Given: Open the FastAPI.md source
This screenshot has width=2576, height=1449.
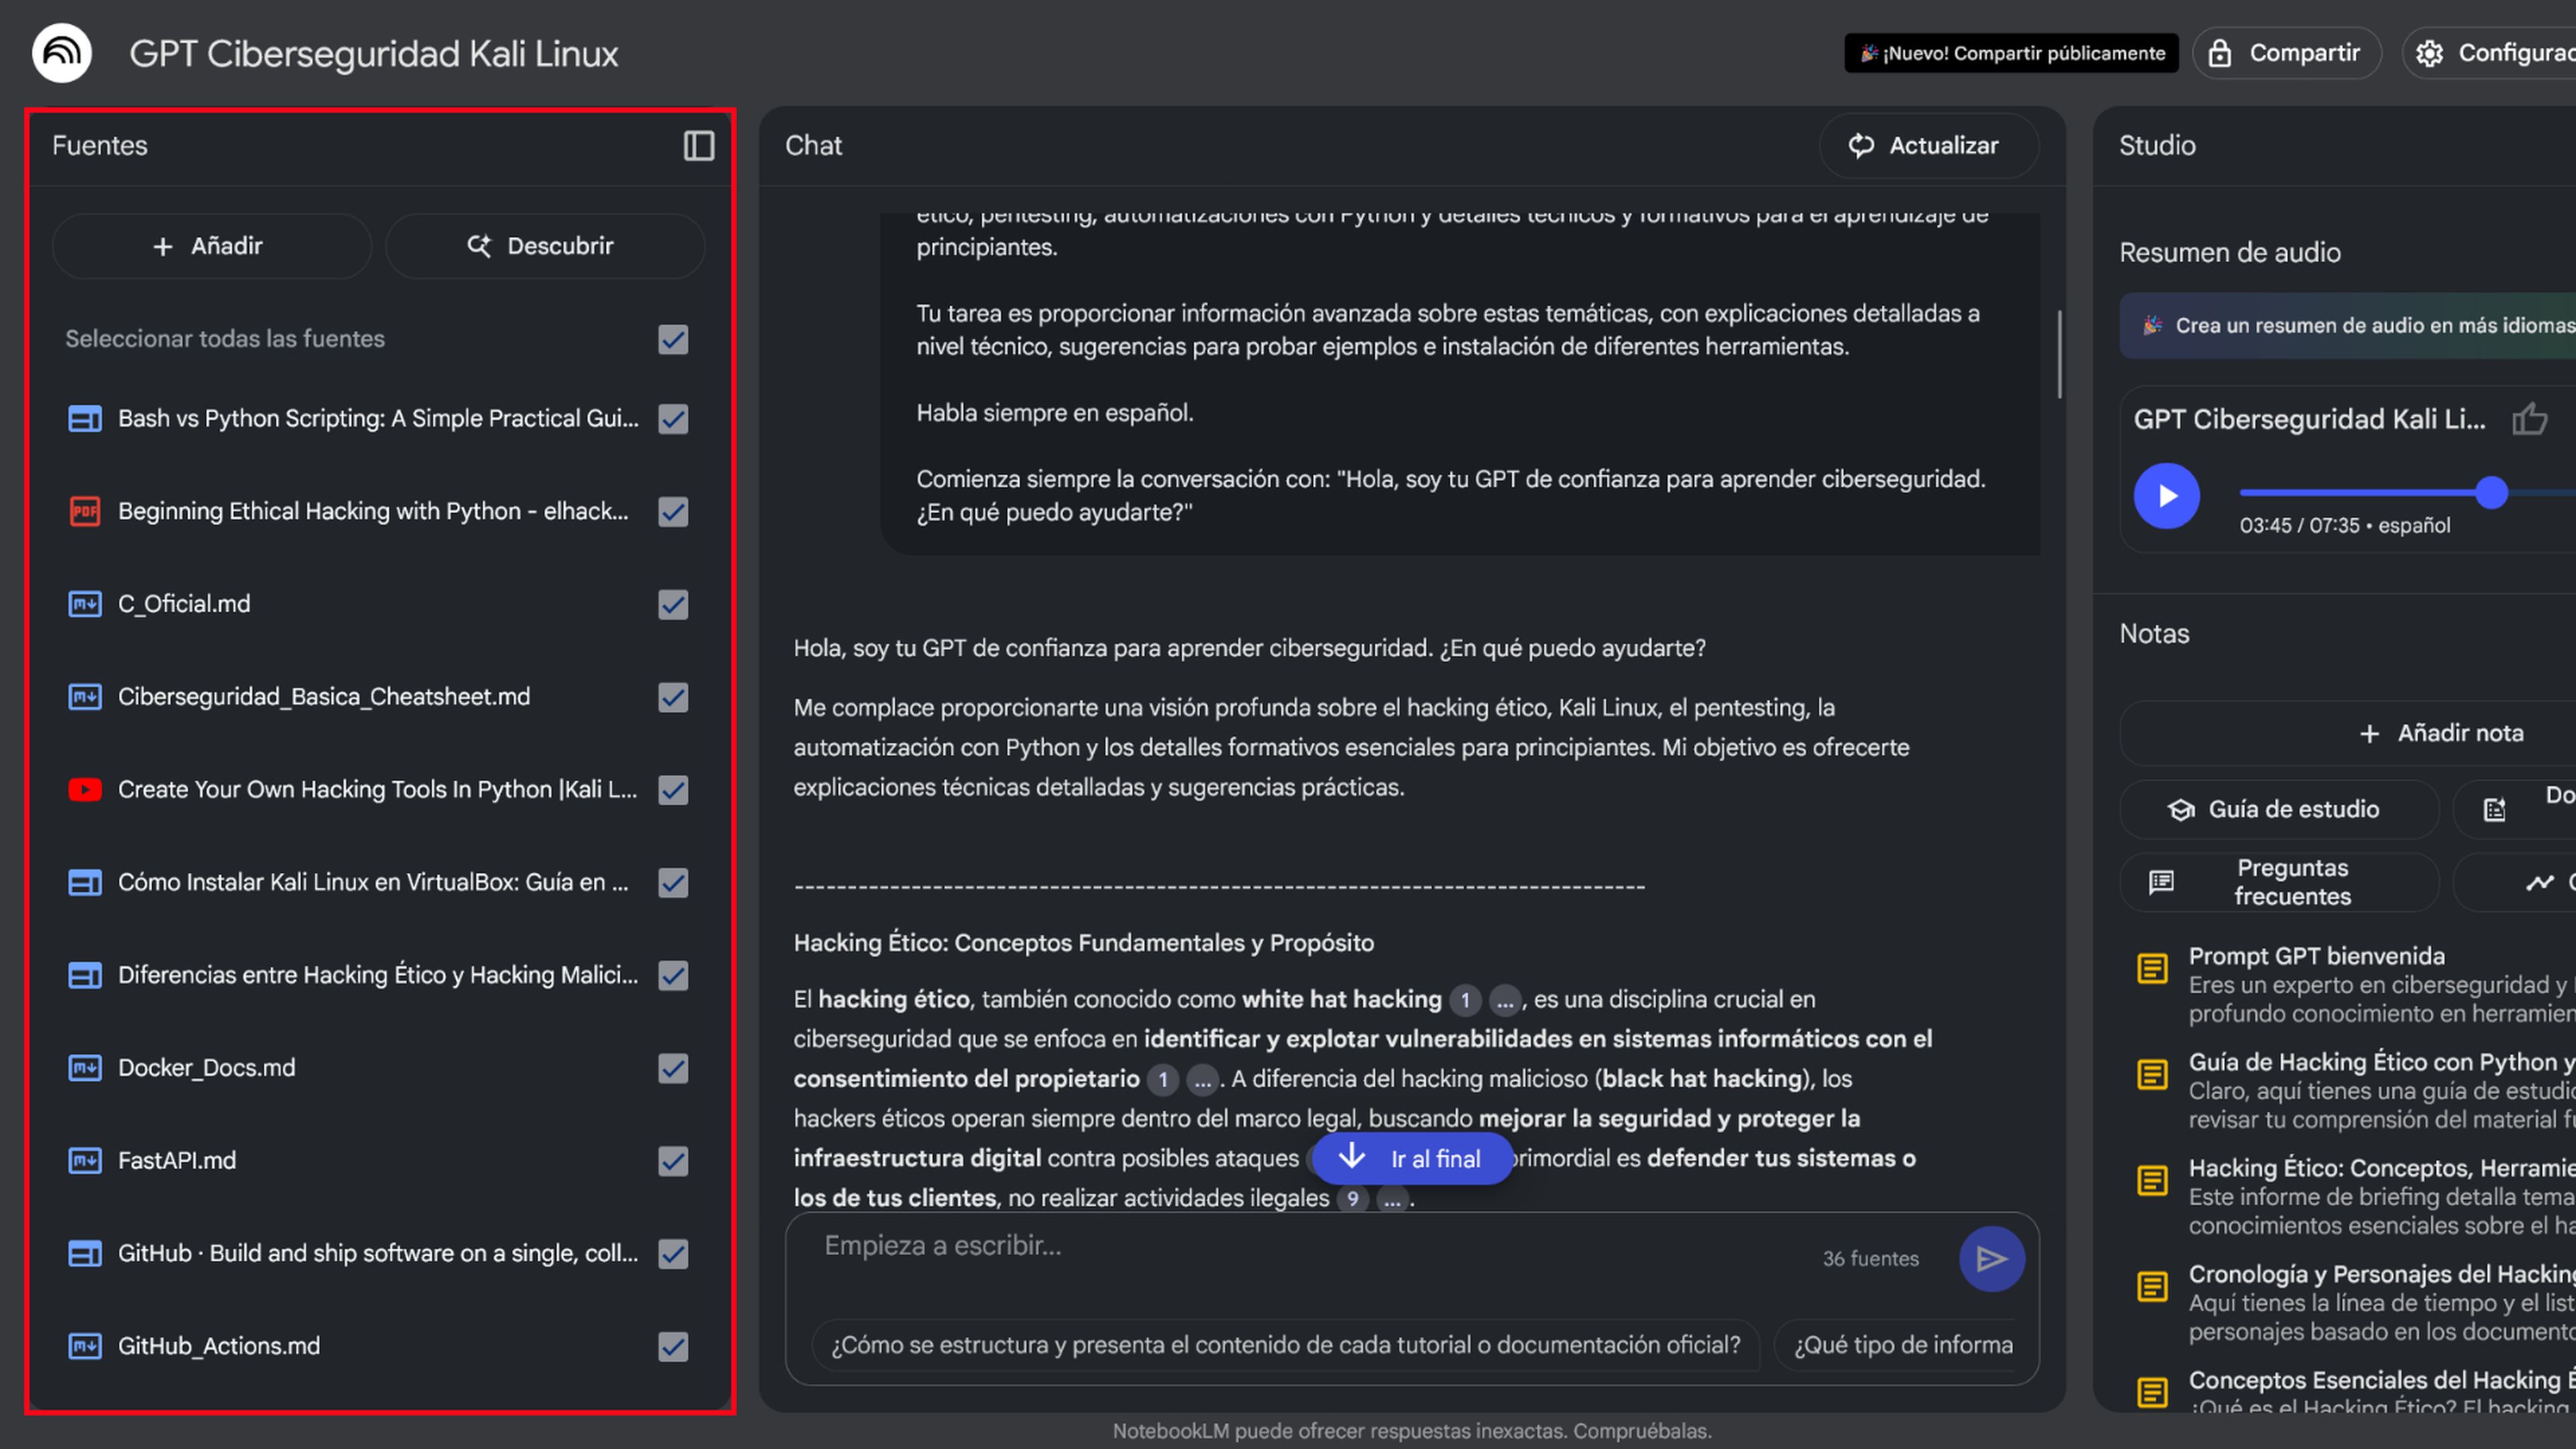Looking at the screenshot, I should pyautogui.click(x=177, y=1161).
